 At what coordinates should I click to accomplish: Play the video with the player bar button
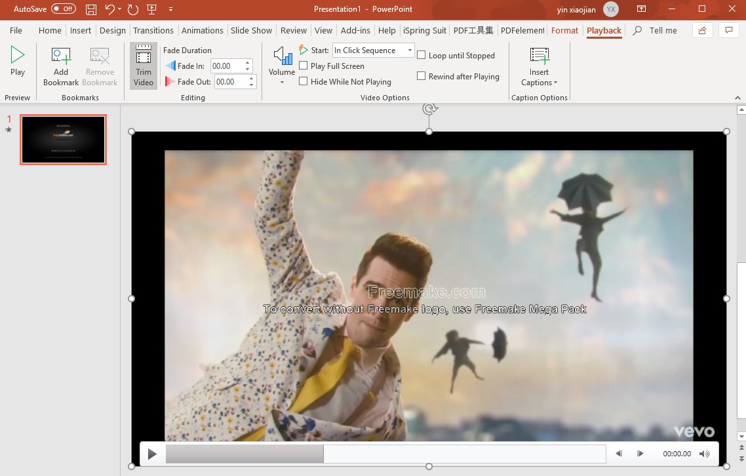152,454
